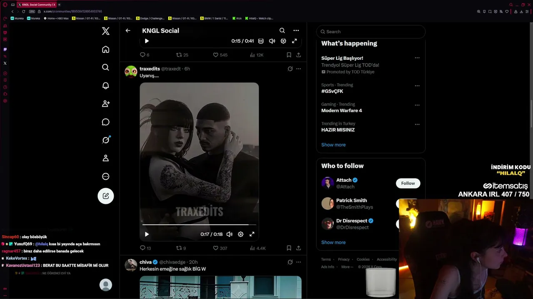Open chiva profile avatar

[131, 265]
